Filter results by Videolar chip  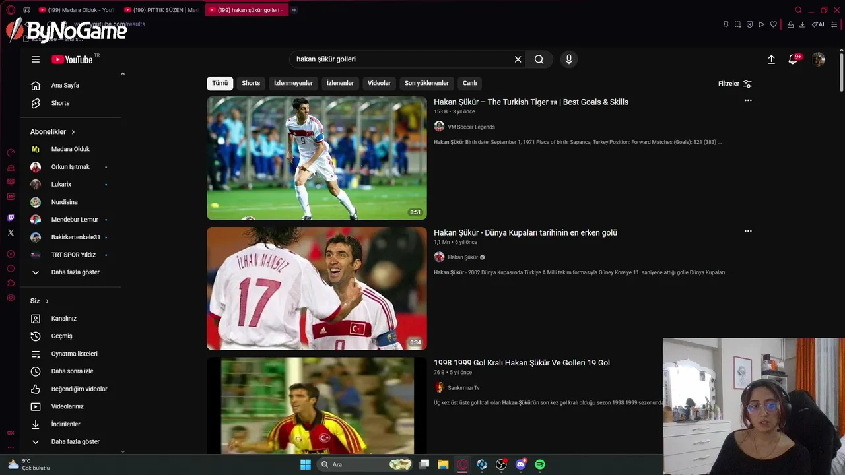(x=379, y=83)
